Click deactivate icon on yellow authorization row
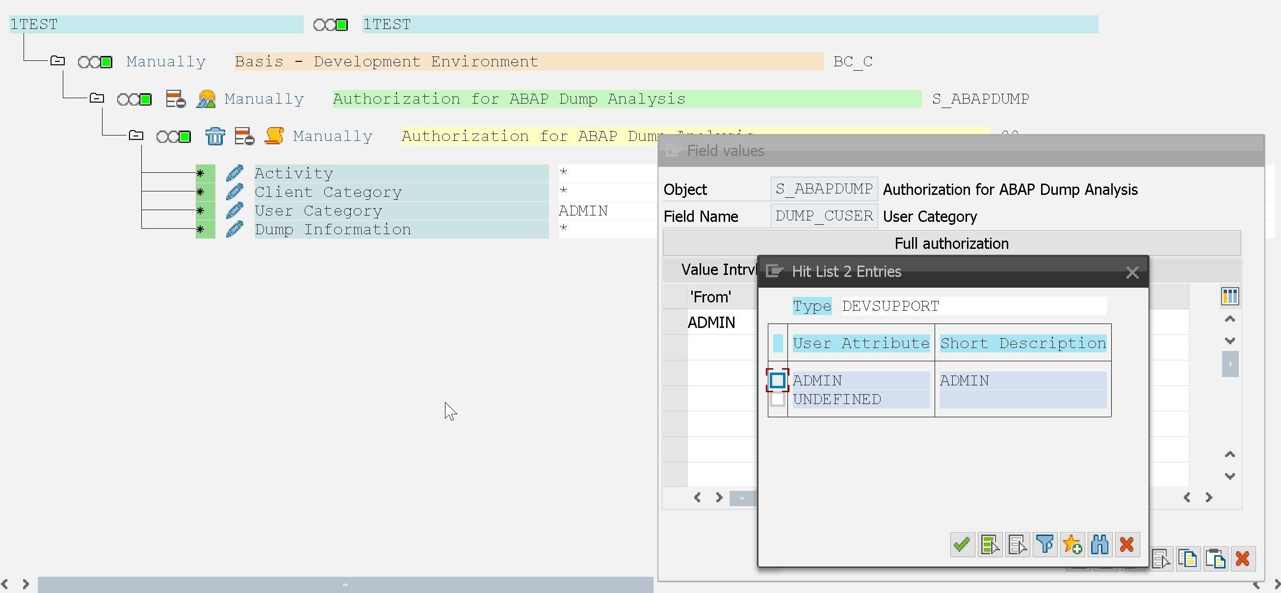The width and height of the screenshot is (1281, 593). pyautogui.click(x=244, y=136)
